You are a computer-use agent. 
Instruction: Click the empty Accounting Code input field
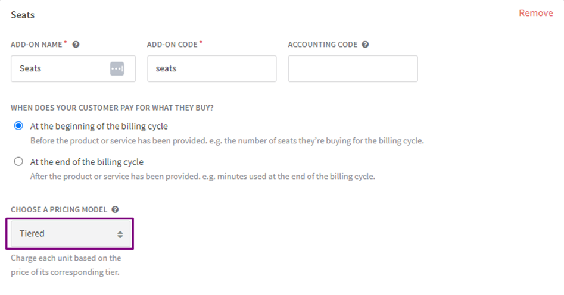[353, 68]
